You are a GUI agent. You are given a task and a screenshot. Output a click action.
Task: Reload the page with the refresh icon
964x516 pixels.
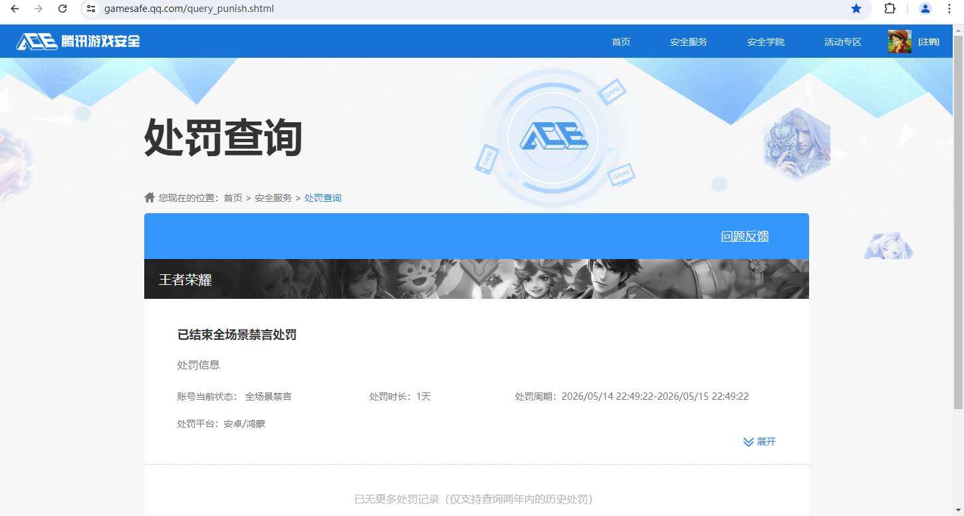[62, 9]
